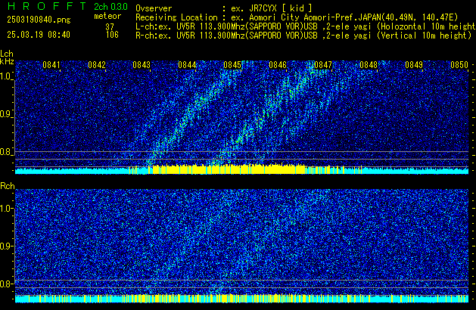Click the HROFFT title text
Image resolution: width=476 pixels, height=310 pixels.
click(x=47, y=6)
